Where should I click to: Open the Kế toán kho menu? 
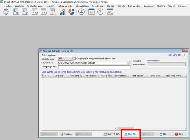tap(97, 6)
